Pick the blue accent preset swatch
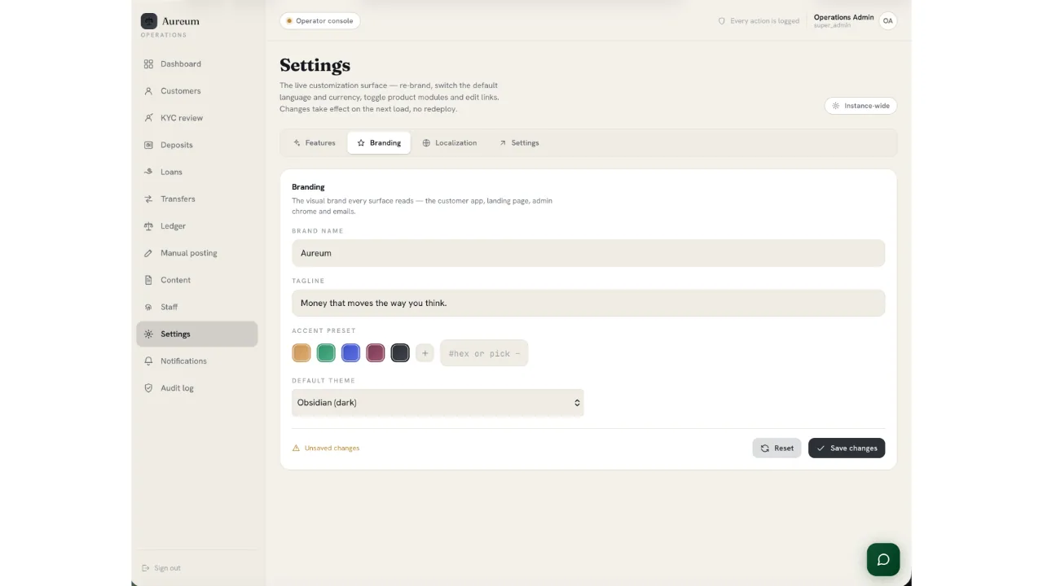Viewport: 1043px width, 586px height. 350,352
